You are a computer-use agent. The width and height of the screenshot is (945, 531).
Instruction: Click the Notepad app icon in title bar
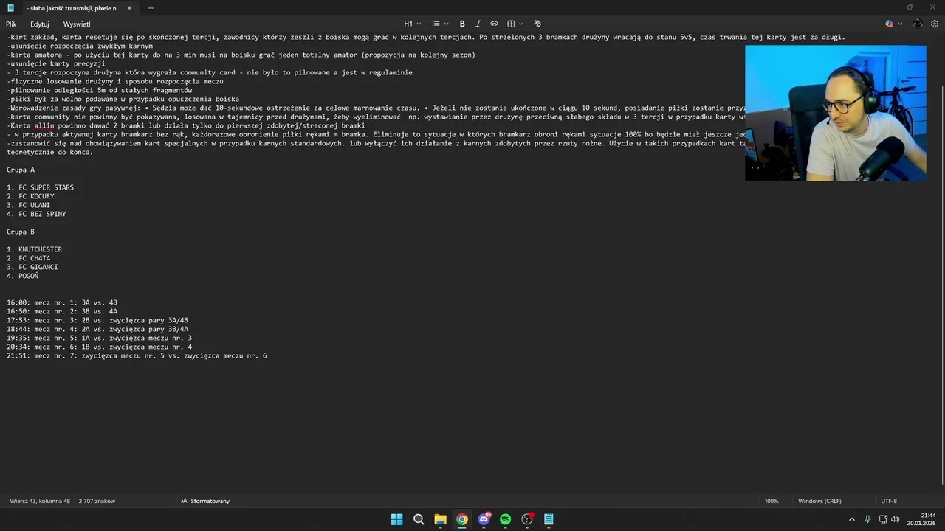coord(10,8)
